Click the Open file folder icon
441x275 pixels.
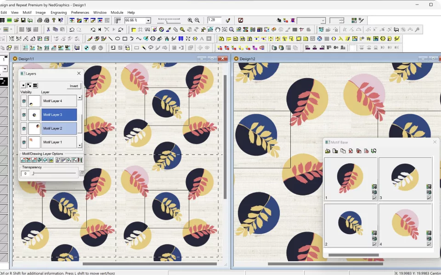(17, 20)
